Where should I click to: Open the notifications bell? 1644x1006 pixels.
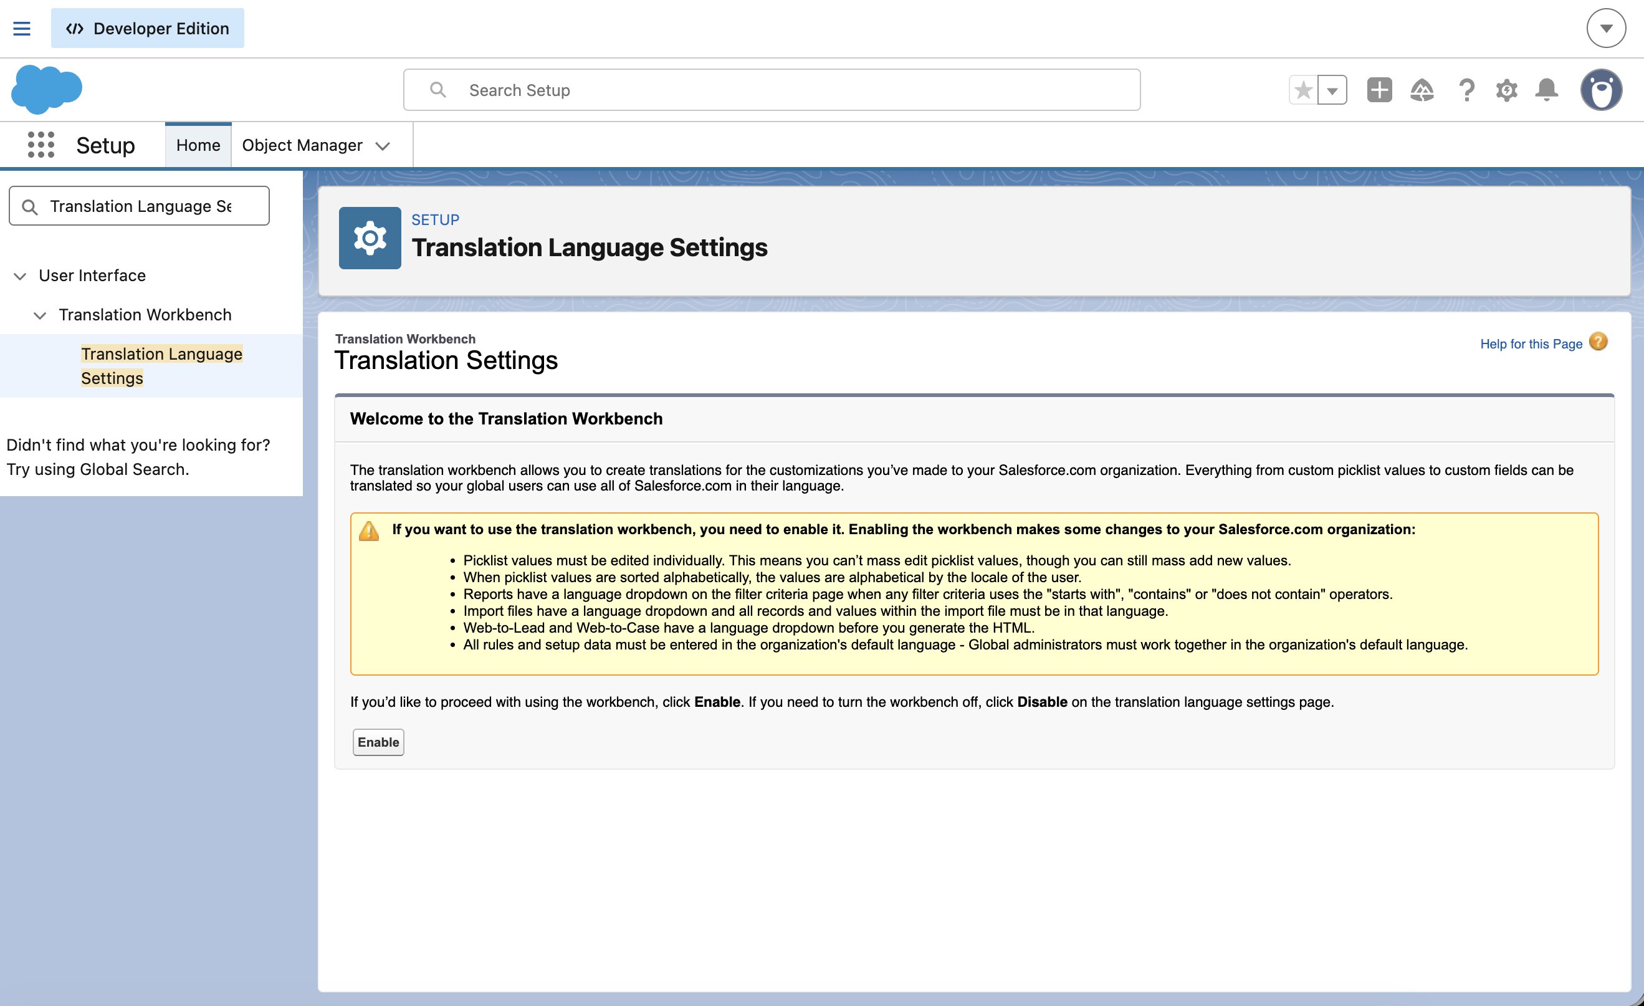pos(1547,89)
